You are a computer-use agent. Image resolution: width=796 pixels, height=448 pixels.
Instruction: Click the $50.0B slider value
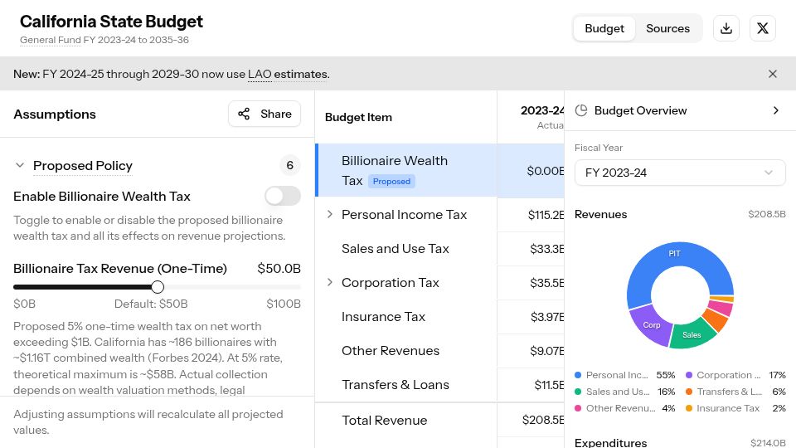point(279,268)
